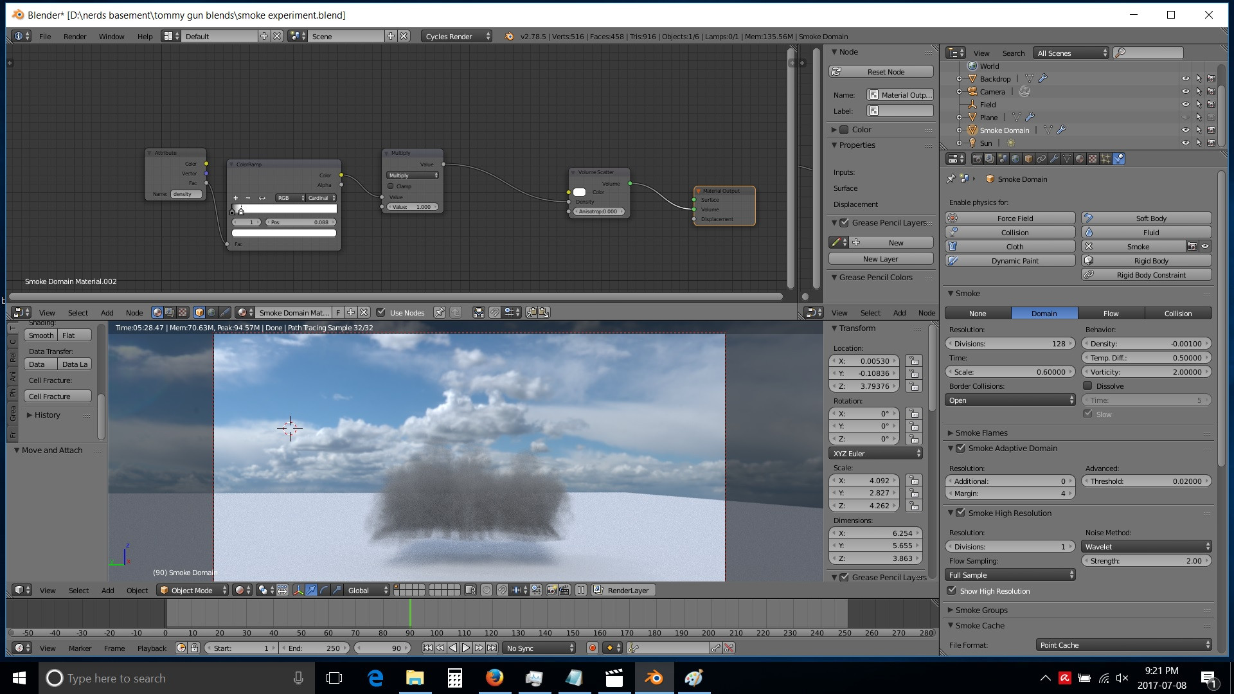Expand the Smoke Flames panel
The width and height of the screenshot is (1234, 694).
click(981, 432)
